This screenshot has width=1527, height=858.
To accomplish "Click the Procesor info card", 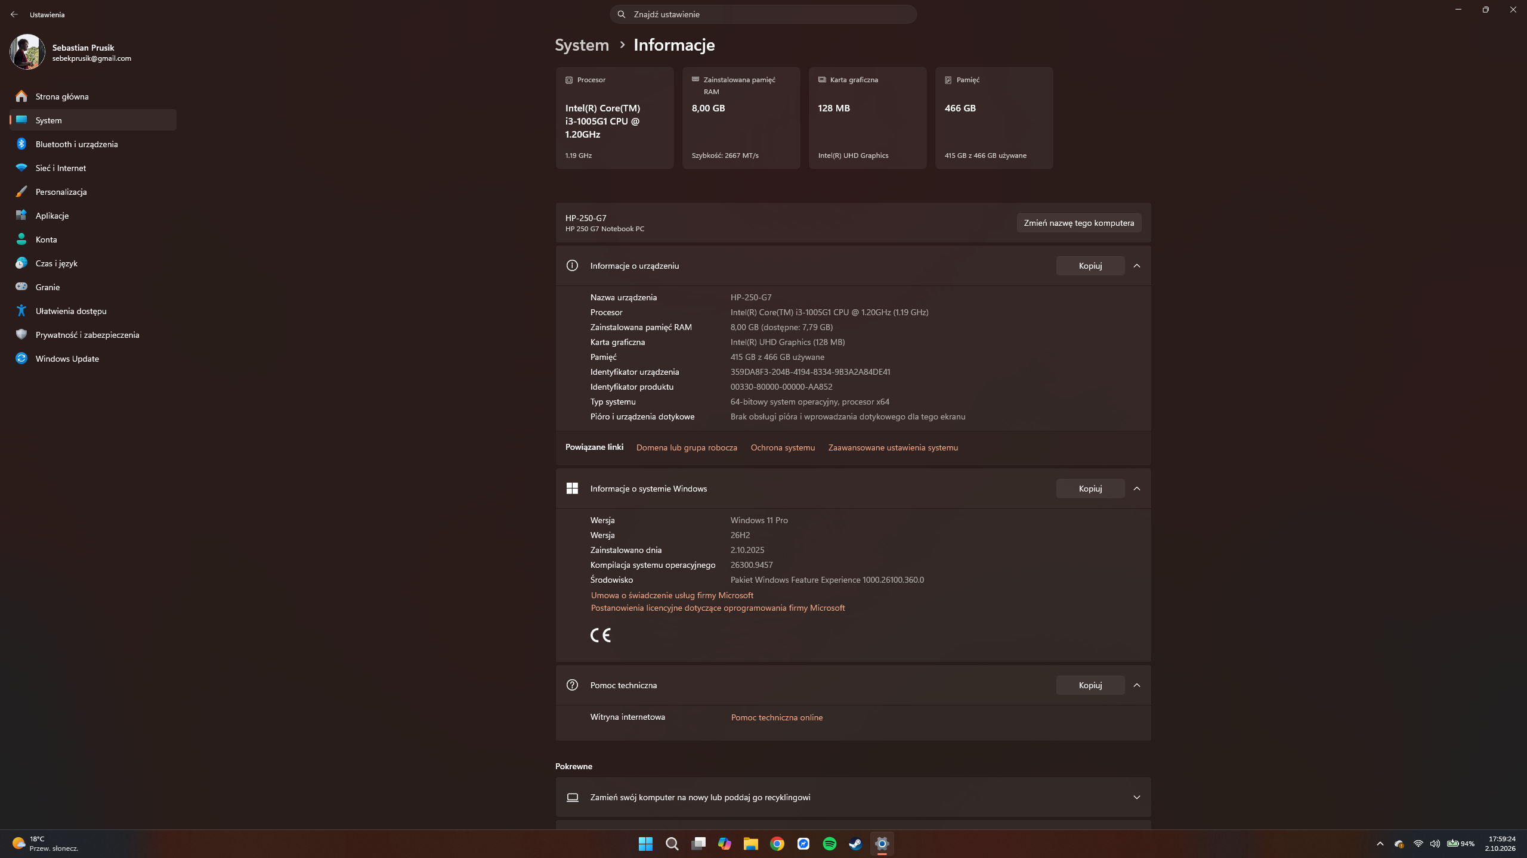I will [x=614, y=117].
